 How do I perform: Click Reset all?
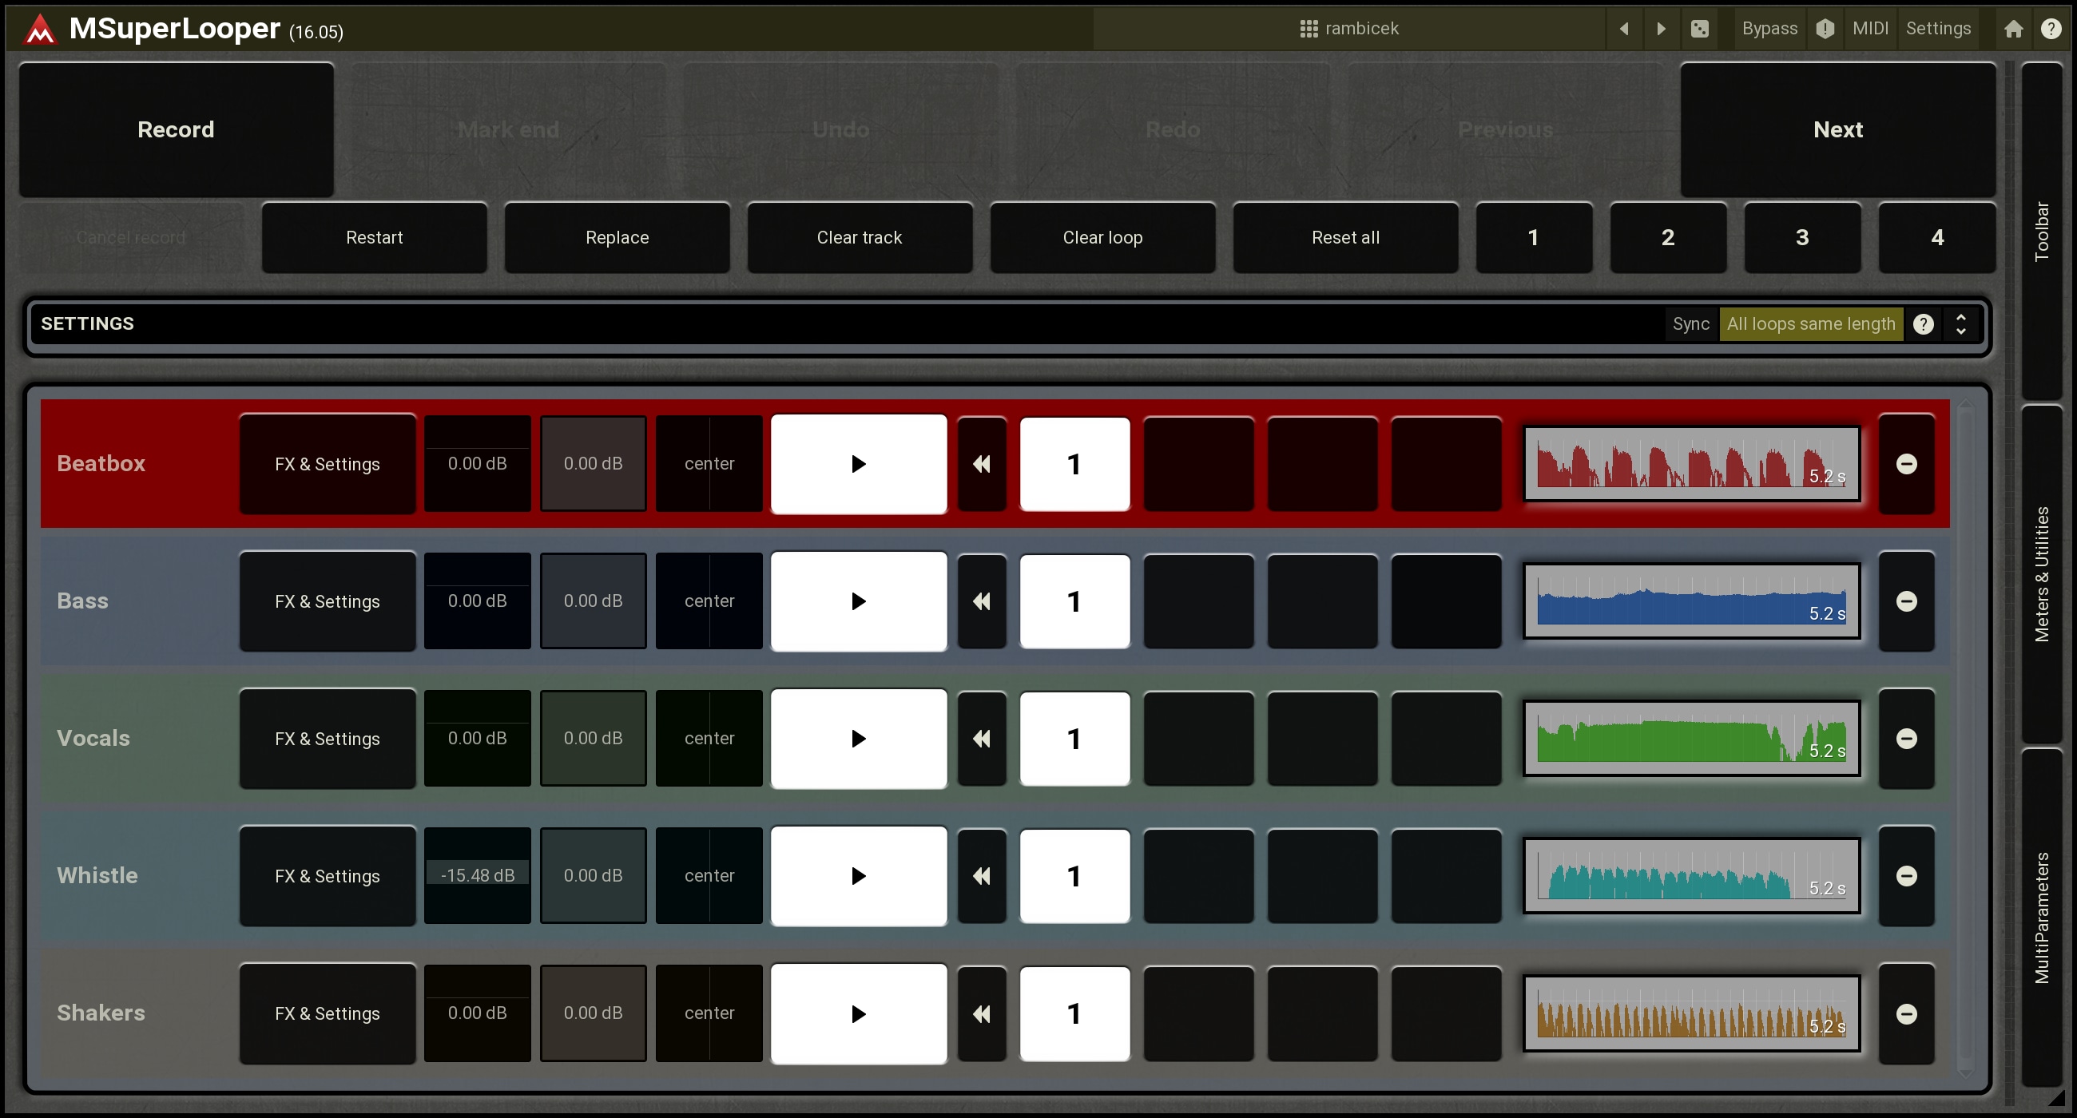pyautogui.click(x=1345, y=238)
